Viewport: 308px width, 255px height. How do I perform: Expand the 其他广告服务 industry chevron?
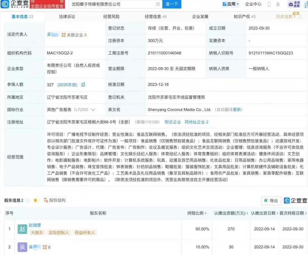(93, 110)
